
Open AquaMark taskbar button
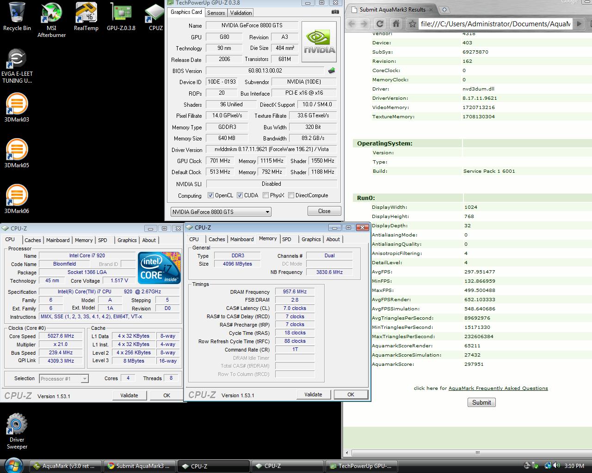point(65,466)
